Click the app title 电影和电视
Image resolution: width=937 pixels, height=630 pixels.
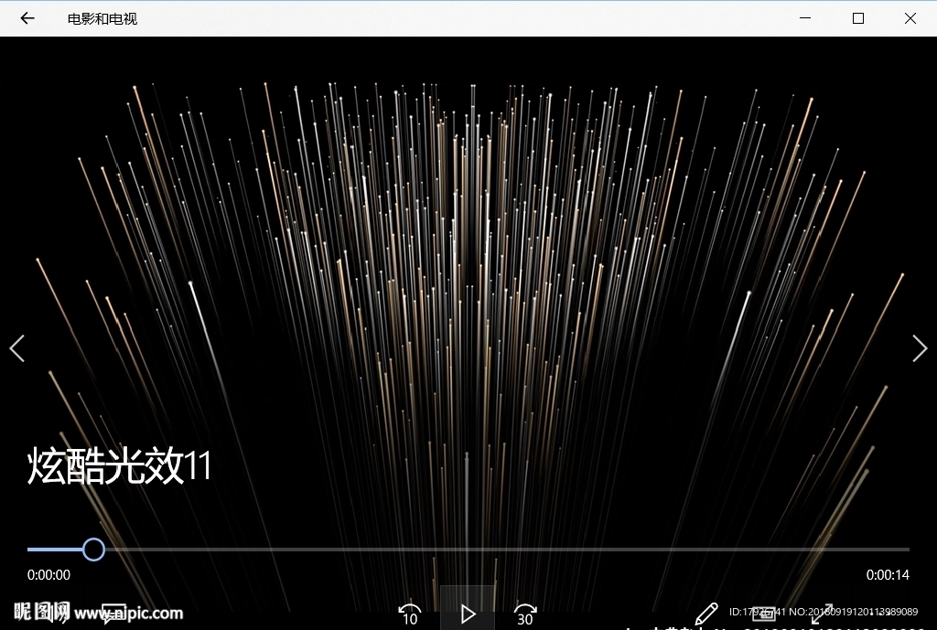[x=102, y=19]
